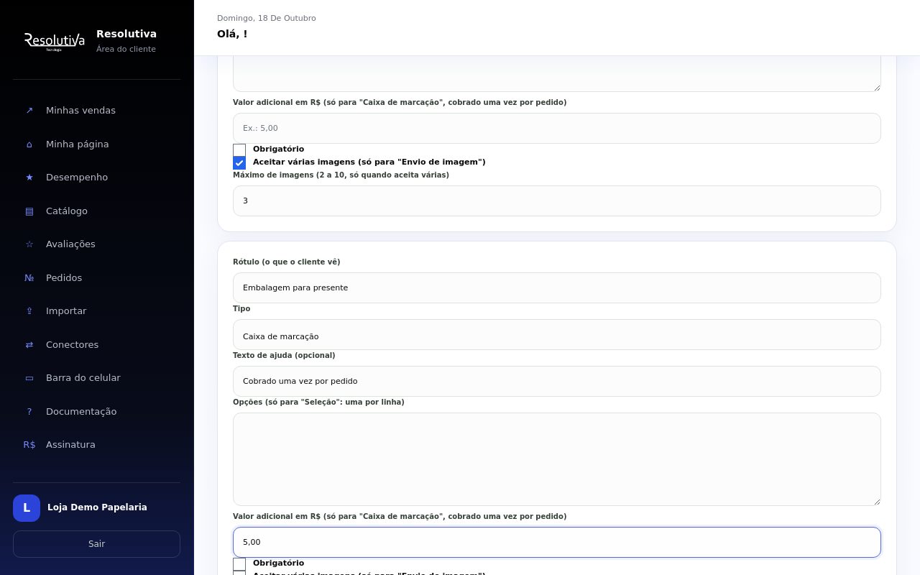The image size is (920, 575).
Task: Click the Minha página home icon
Action: tap(29, 144)
